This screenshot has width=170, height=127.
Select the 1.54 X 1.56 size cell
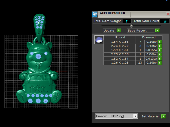tap(120, 42)
